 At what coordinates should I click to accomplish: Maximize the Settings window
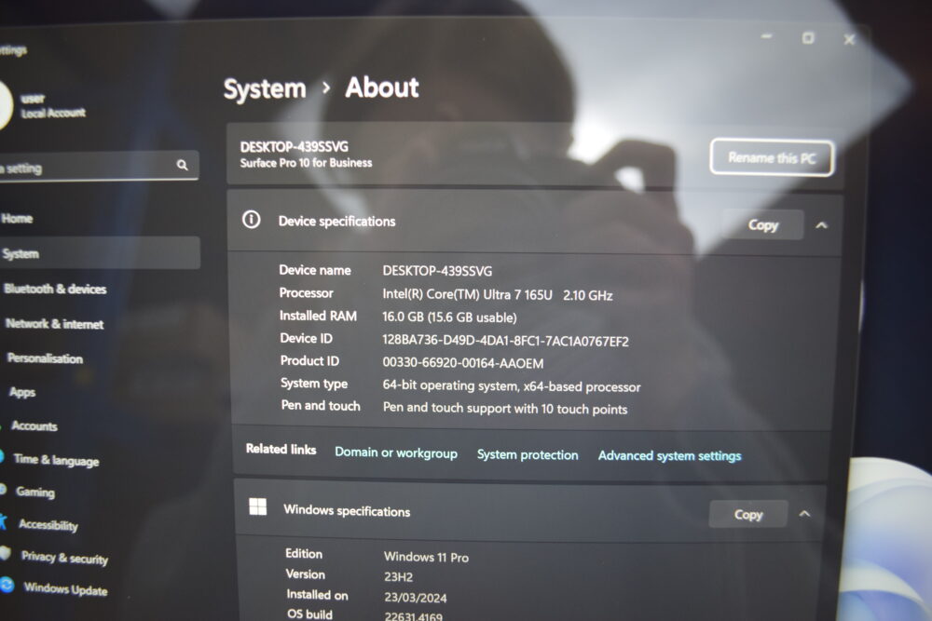click(x=808, y=38)
